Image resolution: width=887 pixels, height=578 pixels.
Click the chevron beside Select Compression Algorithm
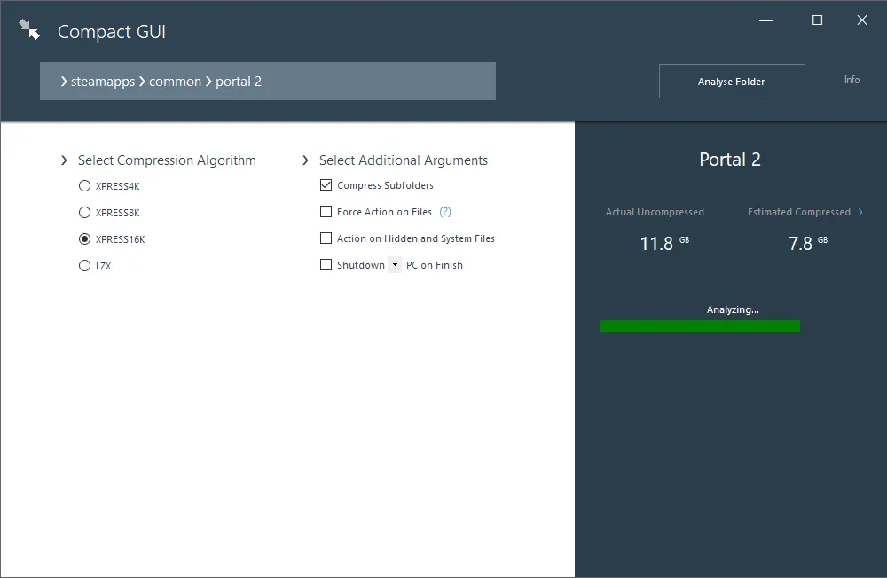(64, 160)
